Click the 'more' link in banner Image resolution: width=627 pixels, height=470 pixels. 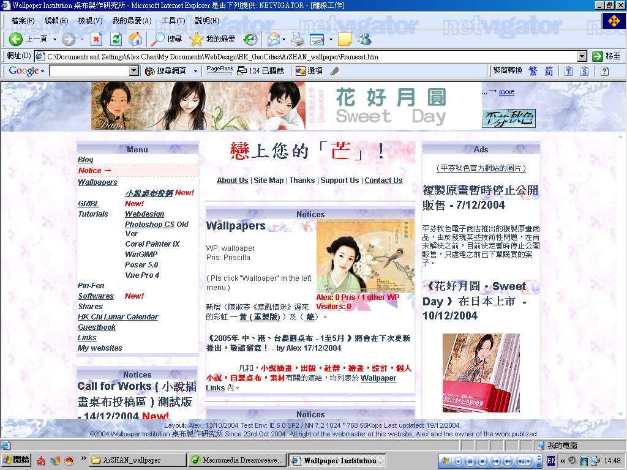tap(506, 92)
